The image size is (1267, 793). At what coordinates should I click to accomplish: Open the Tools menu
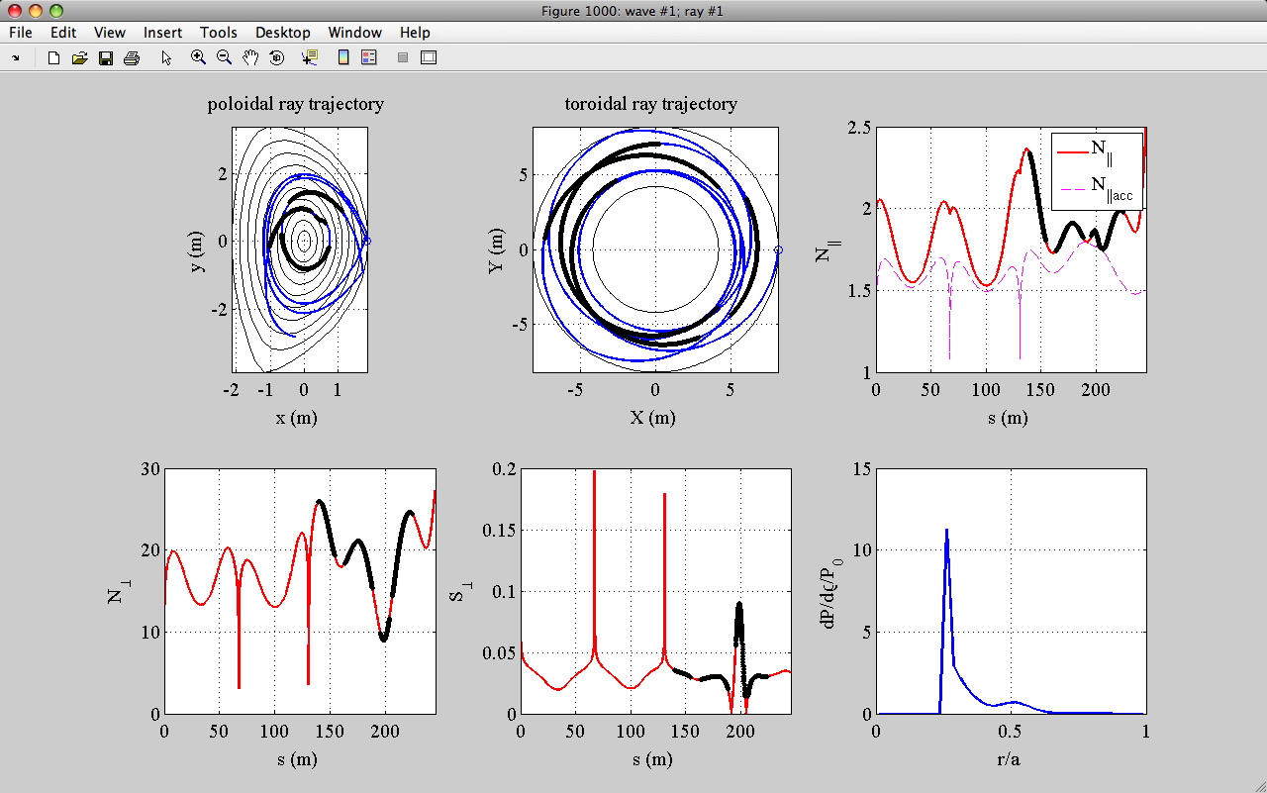[x=218, y=33]
